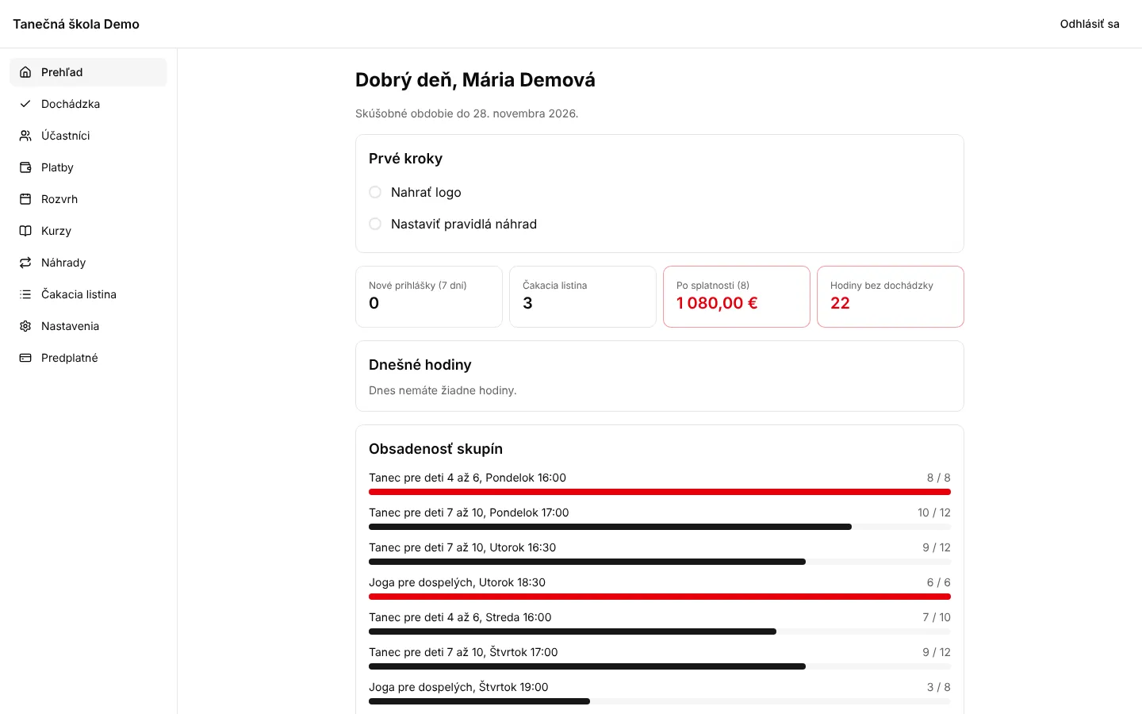
Task: Select the Nastavenia gear icon
Action: (x=25, y=326)
